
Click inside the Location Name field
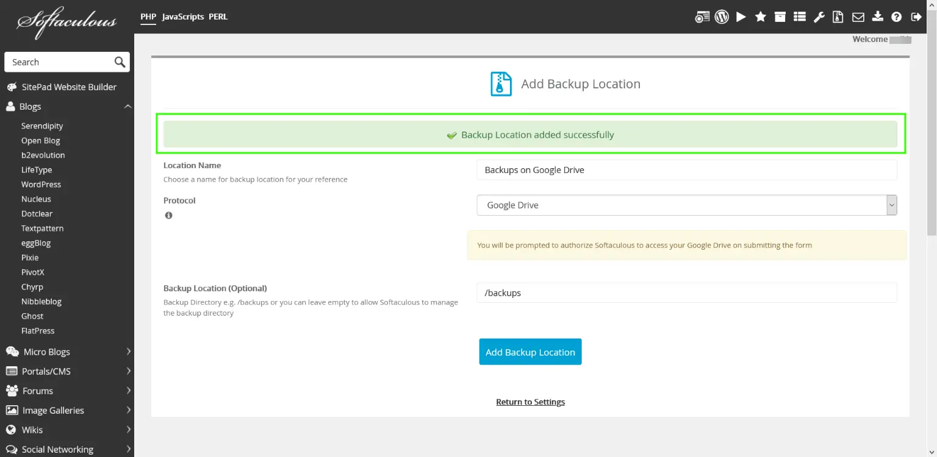click(686, 169)
